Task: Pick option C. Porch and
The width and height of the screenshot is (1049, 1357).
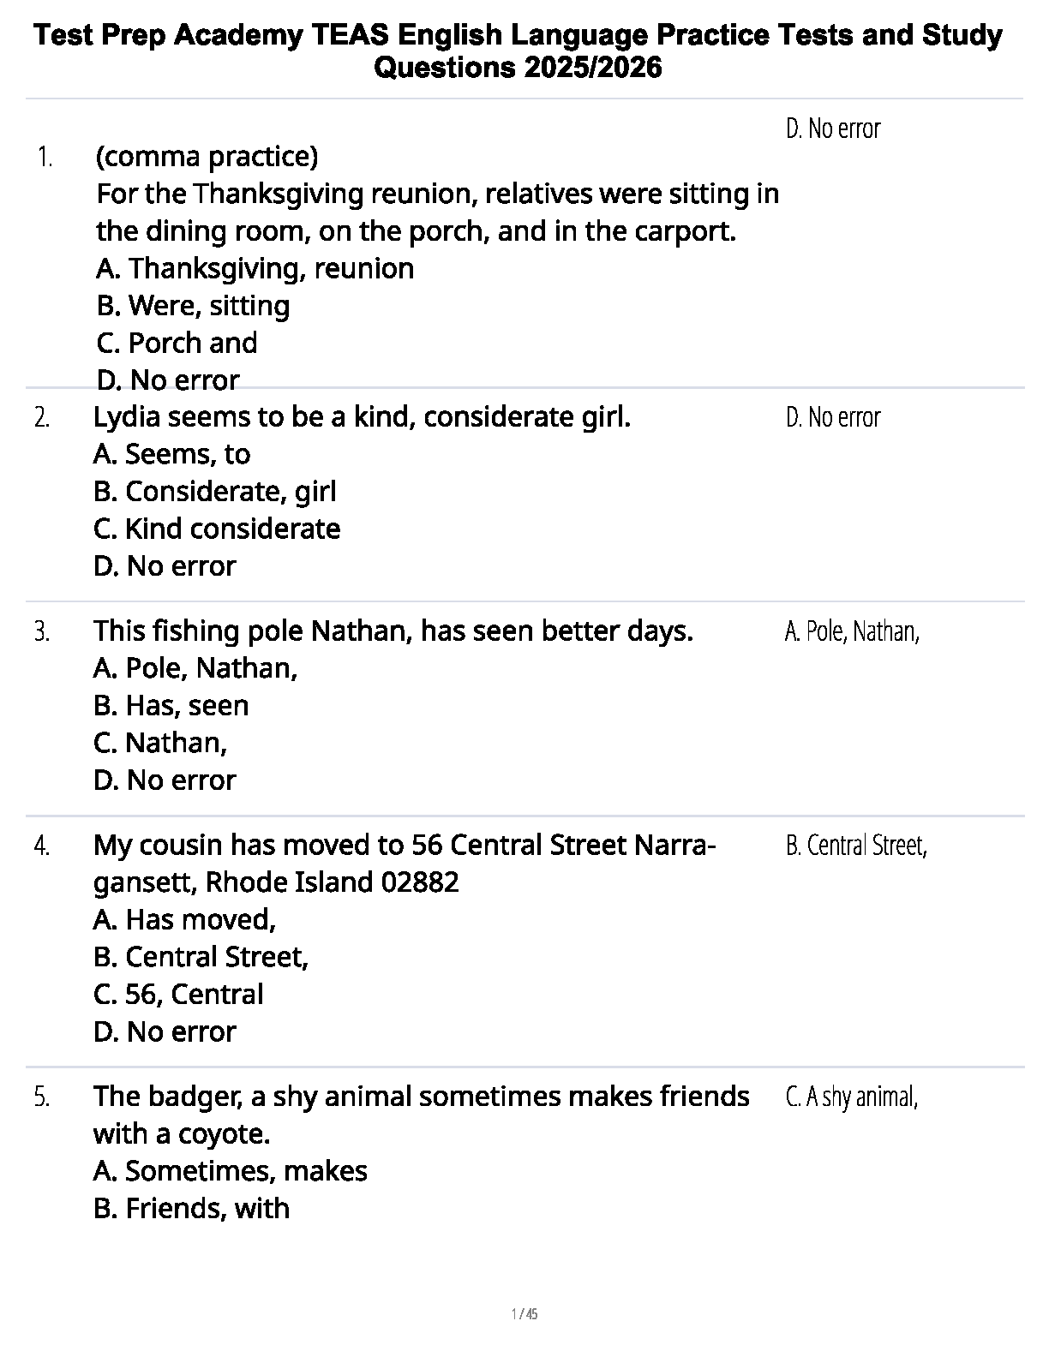Action: point(177,343)
